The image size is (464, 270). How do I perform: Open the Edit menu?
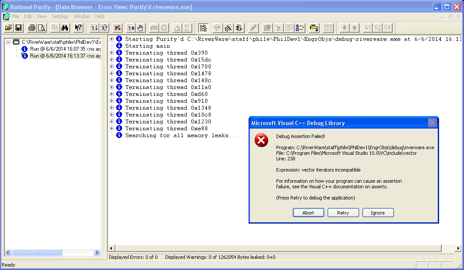pos(28,16)
